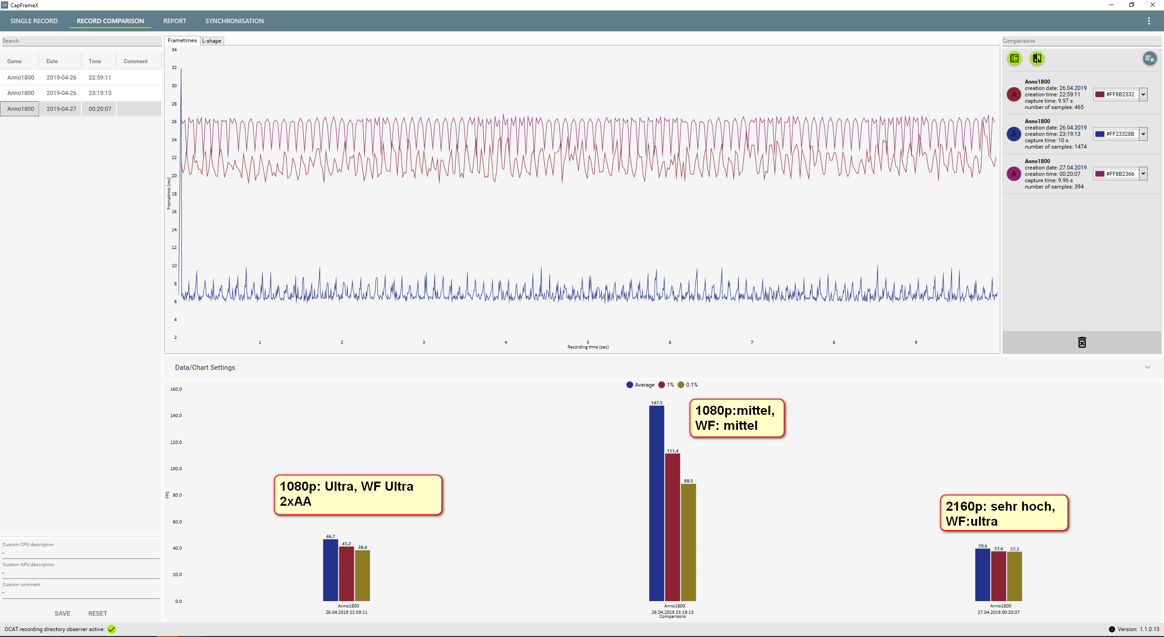This screenshot has width=1164, height=637.
Task: Open the SINGLE RECORD tab
Action: point(34,21)
